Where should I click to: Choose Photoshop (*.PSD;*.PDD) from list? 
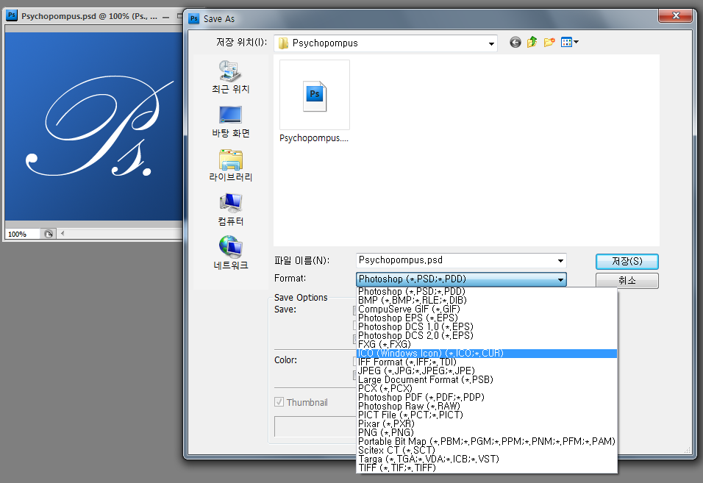[487, 292]
